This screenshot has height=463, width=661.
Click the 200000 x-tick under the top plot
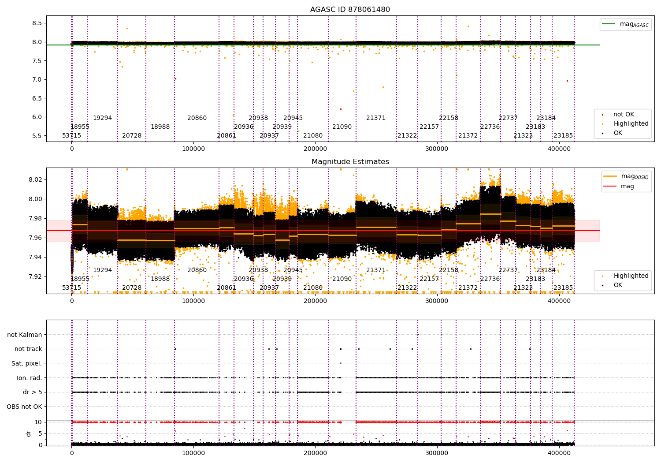pos(315,149)
